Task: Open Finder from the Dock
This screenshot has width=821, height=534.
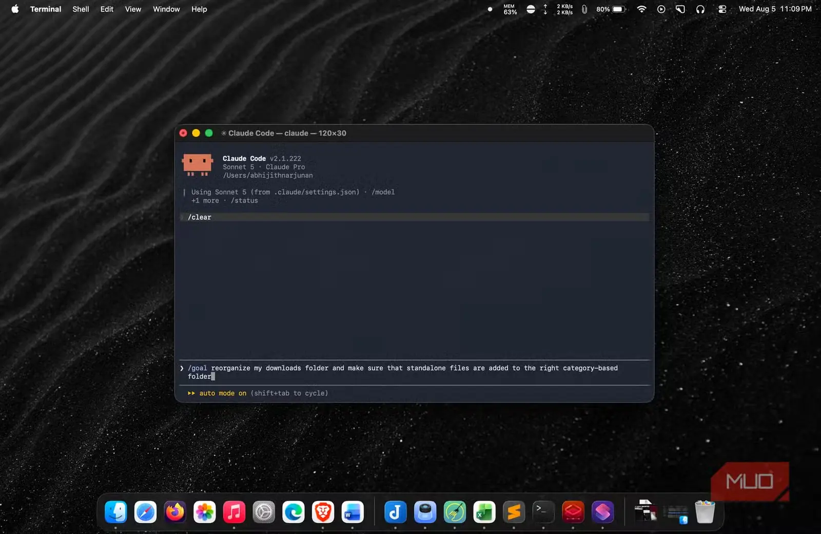Action: [x=116, y=512]
